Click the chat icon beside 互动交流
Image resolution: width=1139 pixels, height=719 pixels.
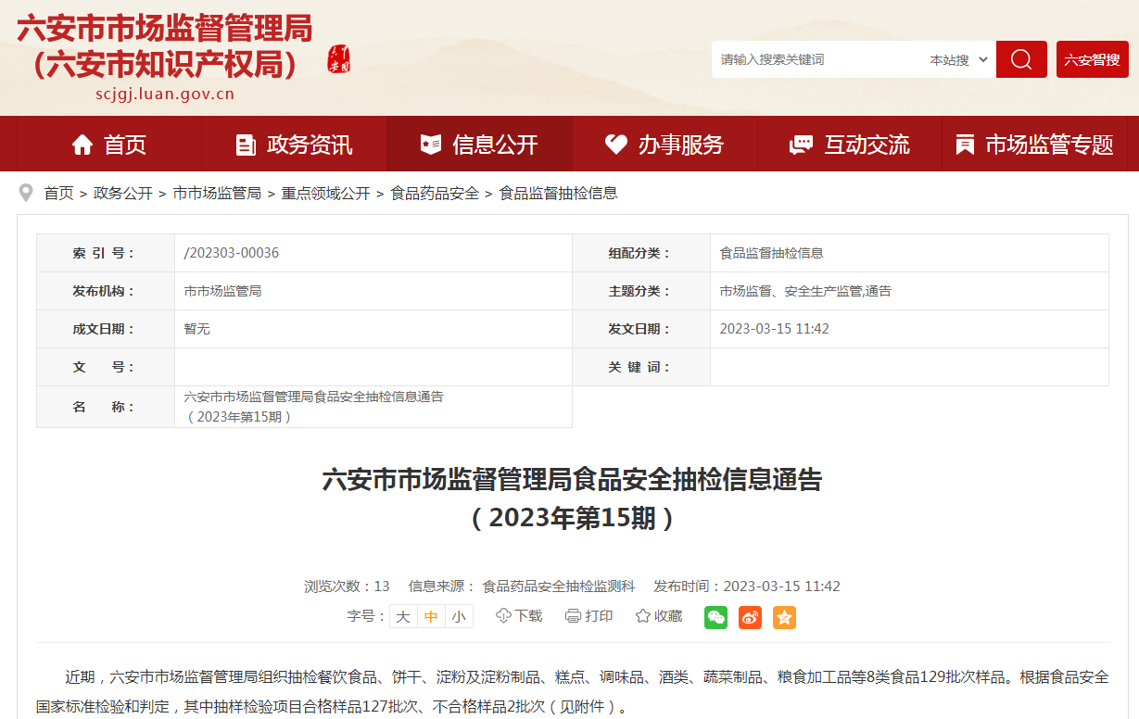click(x=801, y=145)
